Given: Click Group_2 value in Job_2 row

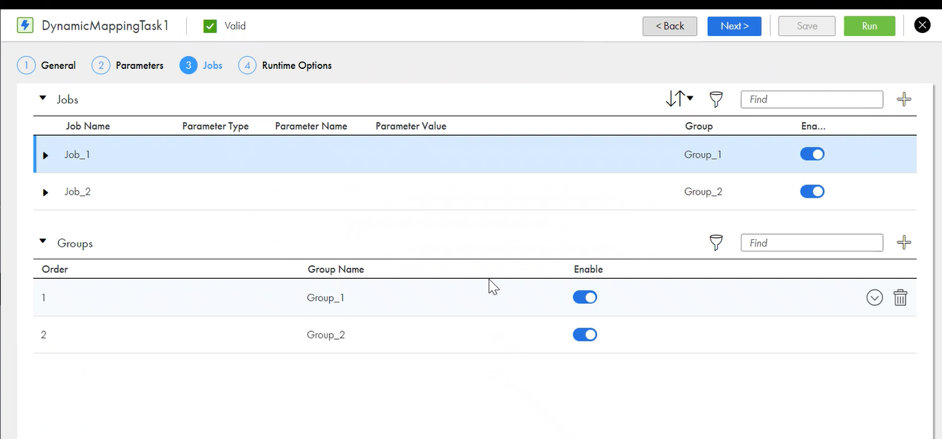Looking at the screenshot, I should tap(703, 192).
